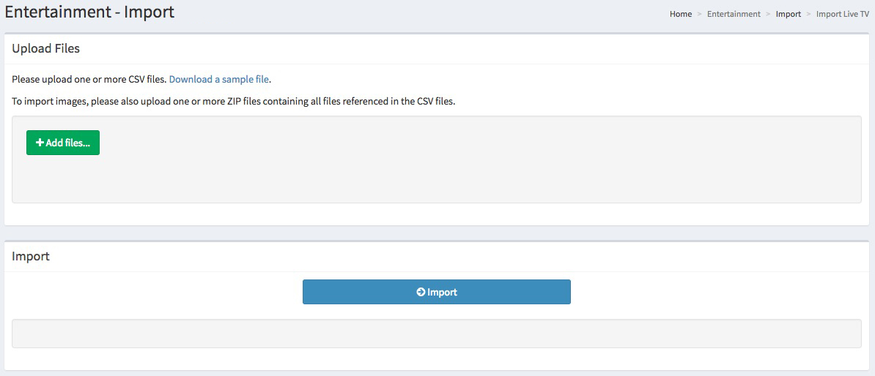Start the import with the blue Import button
The width and height of the screenshot is (875, 376).
coord(436,292)
